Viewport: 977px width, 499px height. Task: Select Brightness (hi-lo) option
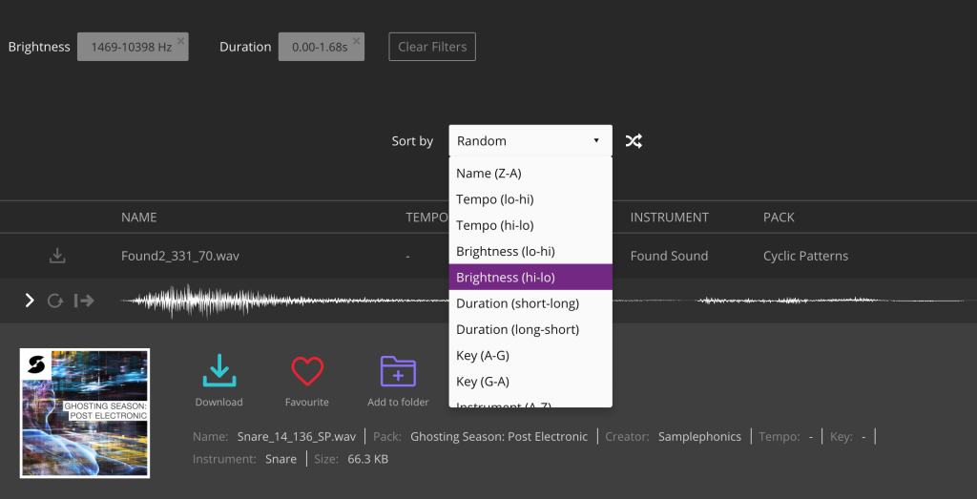[x=506, y=278]
